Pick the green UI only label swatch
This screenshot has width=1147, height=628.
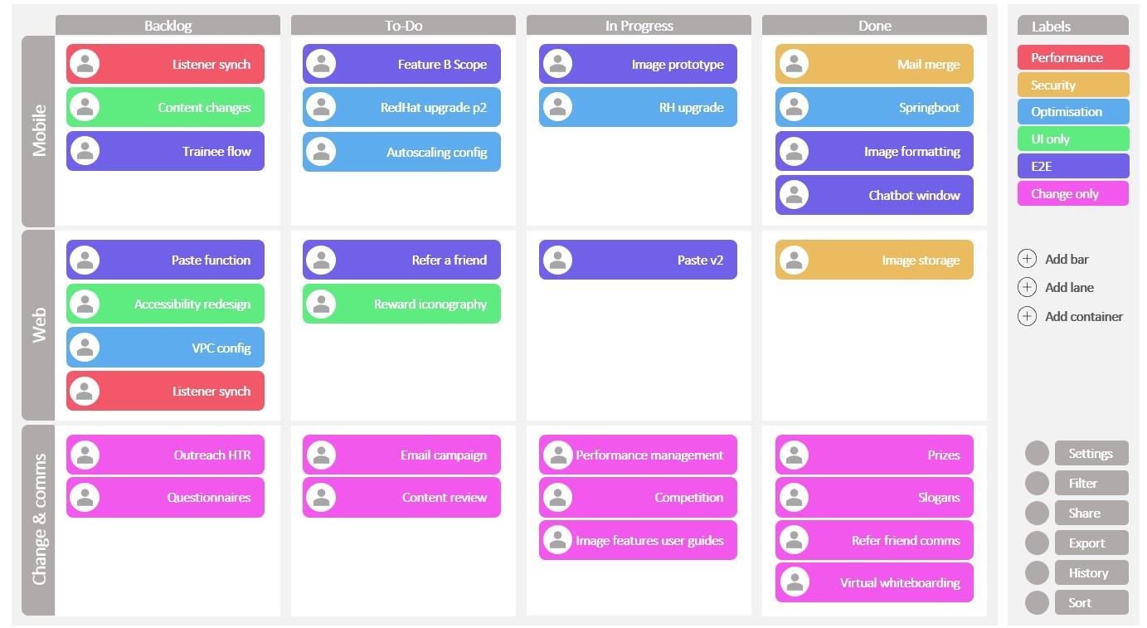(x=1072, y=139)
